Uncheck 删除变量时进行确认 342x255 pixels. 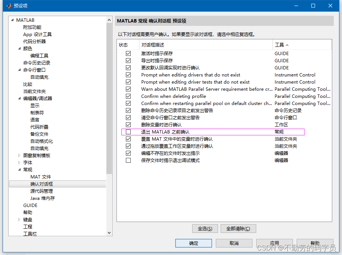tap(128, 124)
